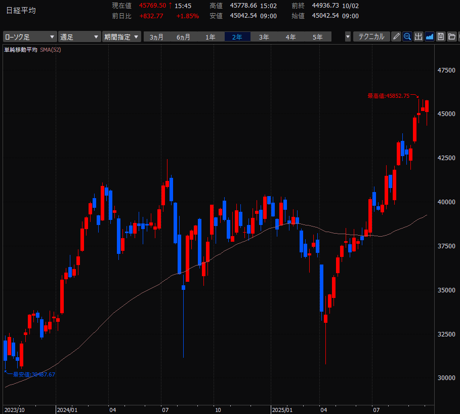Click the 40000 price axis label

446,202
